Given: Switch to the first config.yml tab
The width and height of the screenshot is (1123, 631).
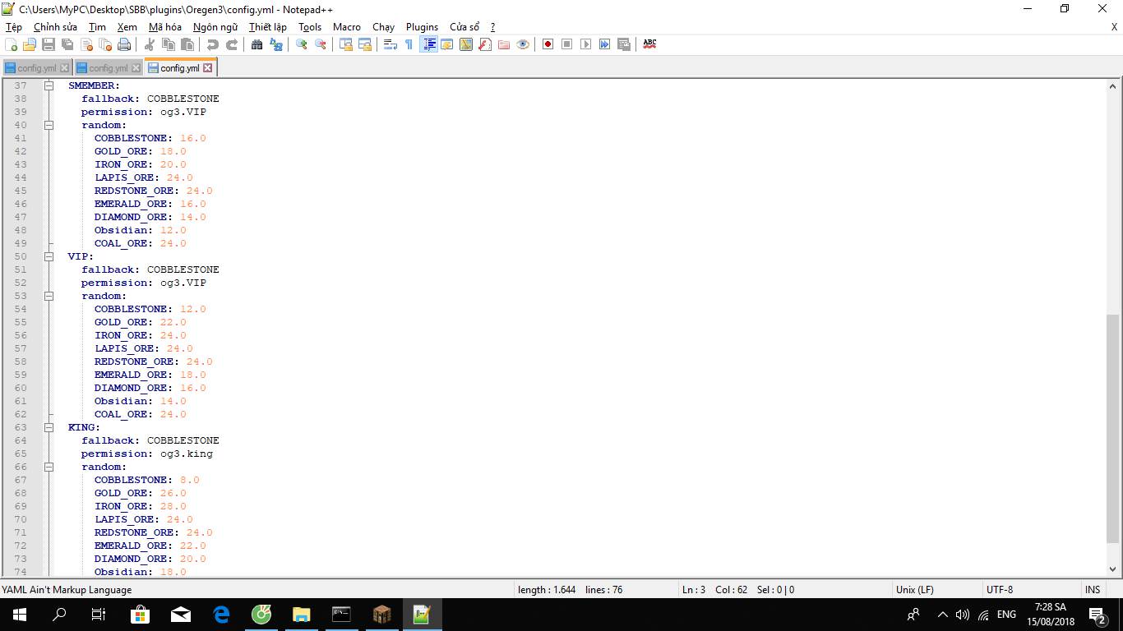Looking at the screenshot, I should pos(31,68).
